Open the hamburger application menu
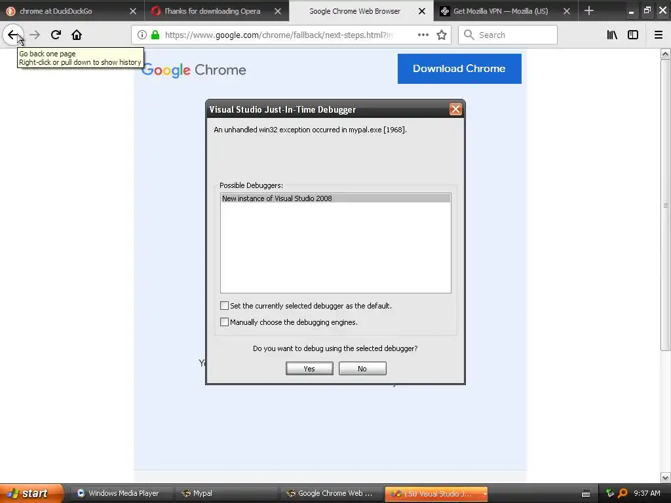 pos(659,35)
